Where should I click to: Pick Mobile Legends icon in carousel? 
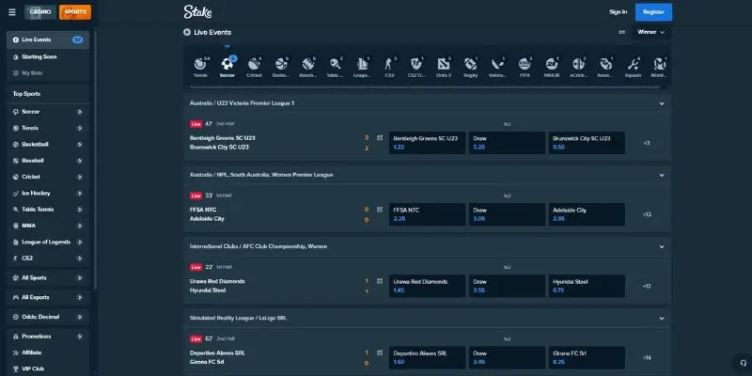[x=660, y=64]
